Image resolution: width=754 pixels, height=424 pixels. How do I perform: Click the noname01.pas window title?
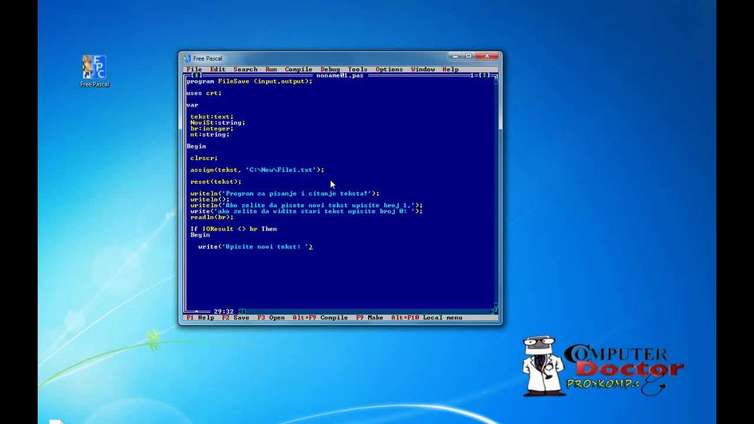click(x=340, y=75)
